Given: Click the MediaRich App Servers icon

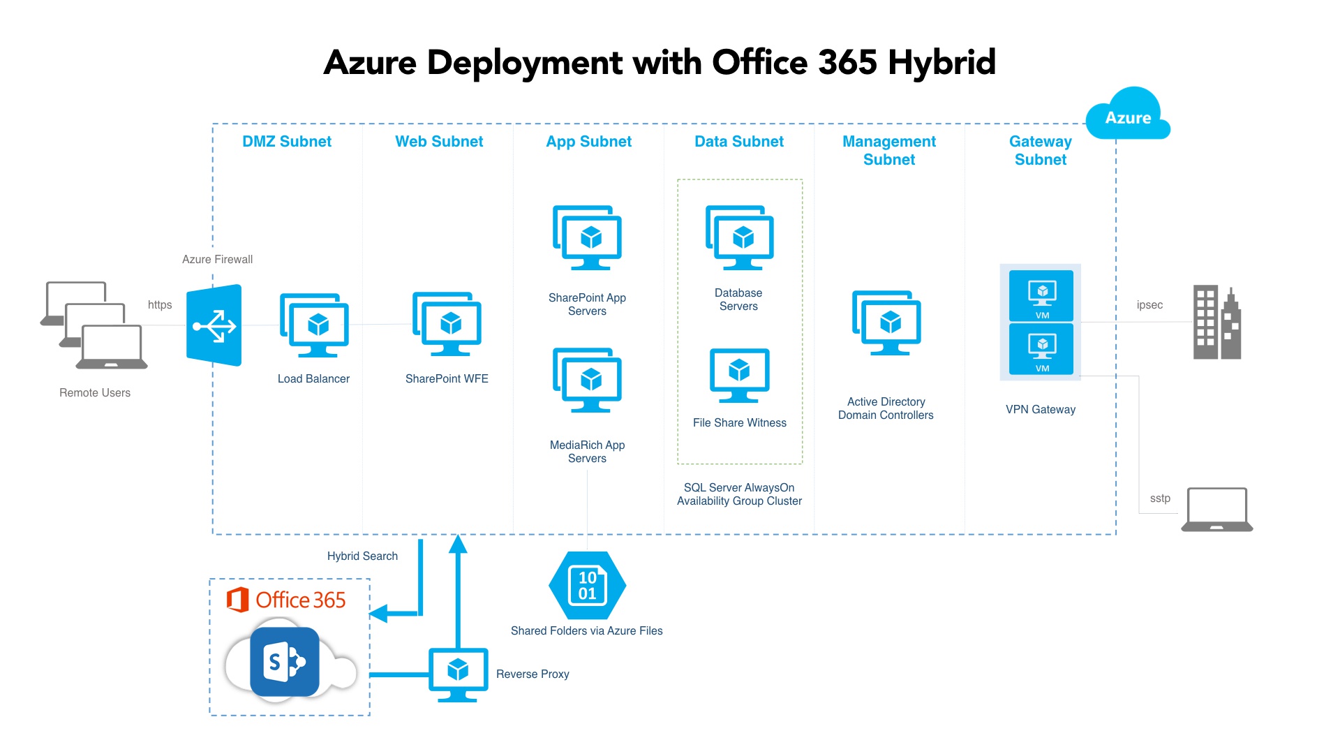Looking at the screenshot, I should point(588,380).
